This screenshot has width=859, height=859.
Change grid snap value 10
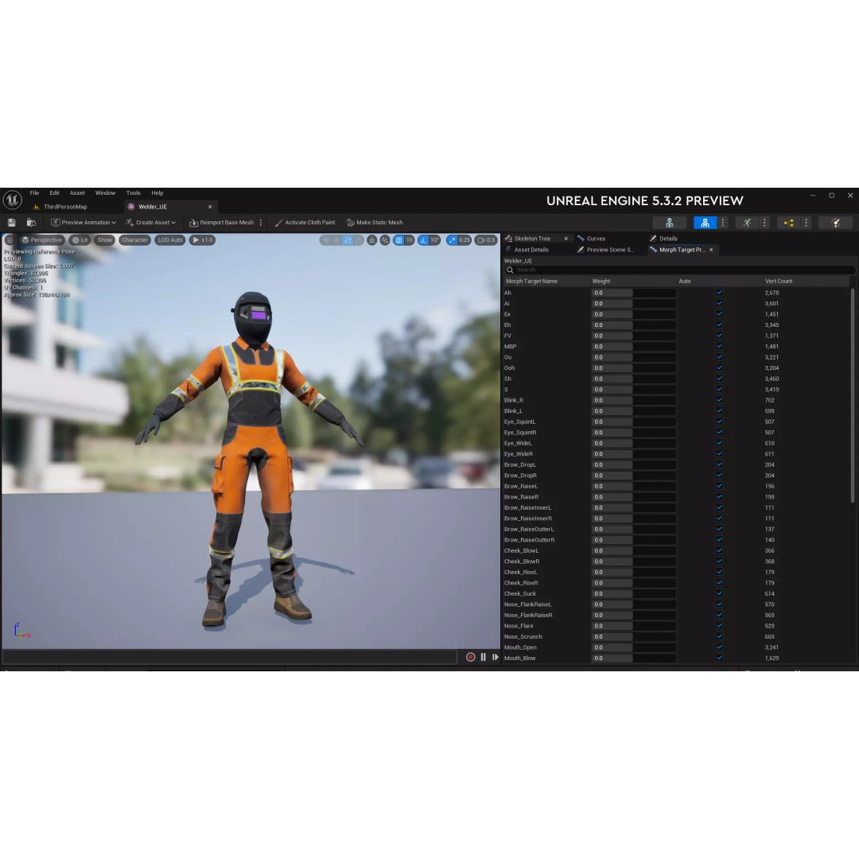(x=410, y=240)
